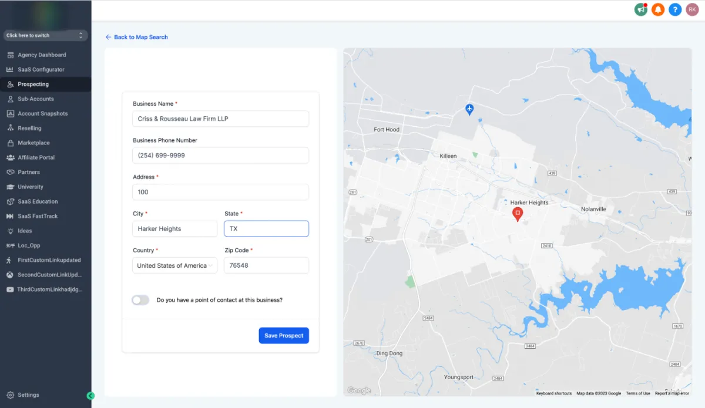Open the RK user avatar menu
The width and height of the screenshot is (705, 408).
(x=692, y=9)
